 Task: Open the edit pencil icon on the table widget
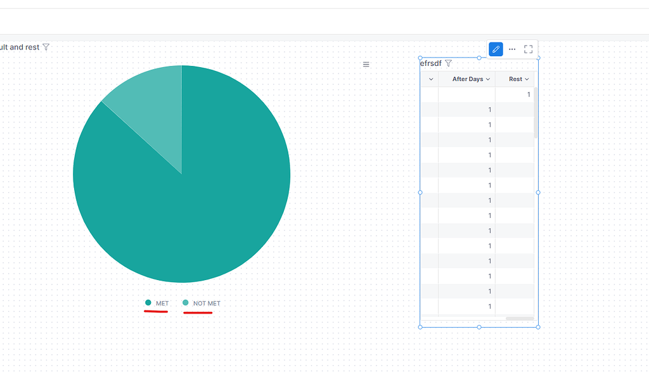495,49
